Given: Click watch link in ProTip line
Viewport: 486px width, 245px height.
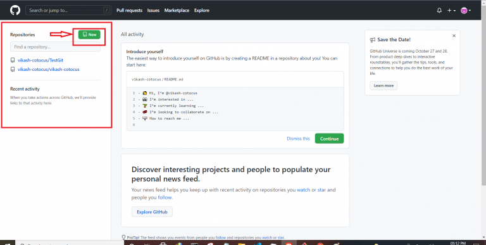Looking at the screenshot, I should pos(267,237).
